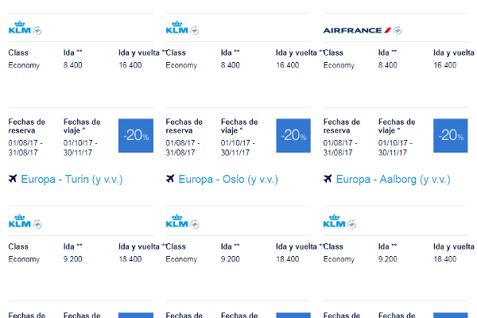This screenshot has width=477, height=318.
Task: Click the airplane icon beside Europa - Turin
Action: coord(13,179)
